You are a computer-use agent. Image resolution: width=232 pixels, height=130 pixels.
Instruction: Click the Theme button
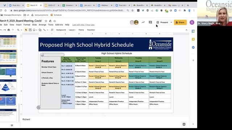81,30
